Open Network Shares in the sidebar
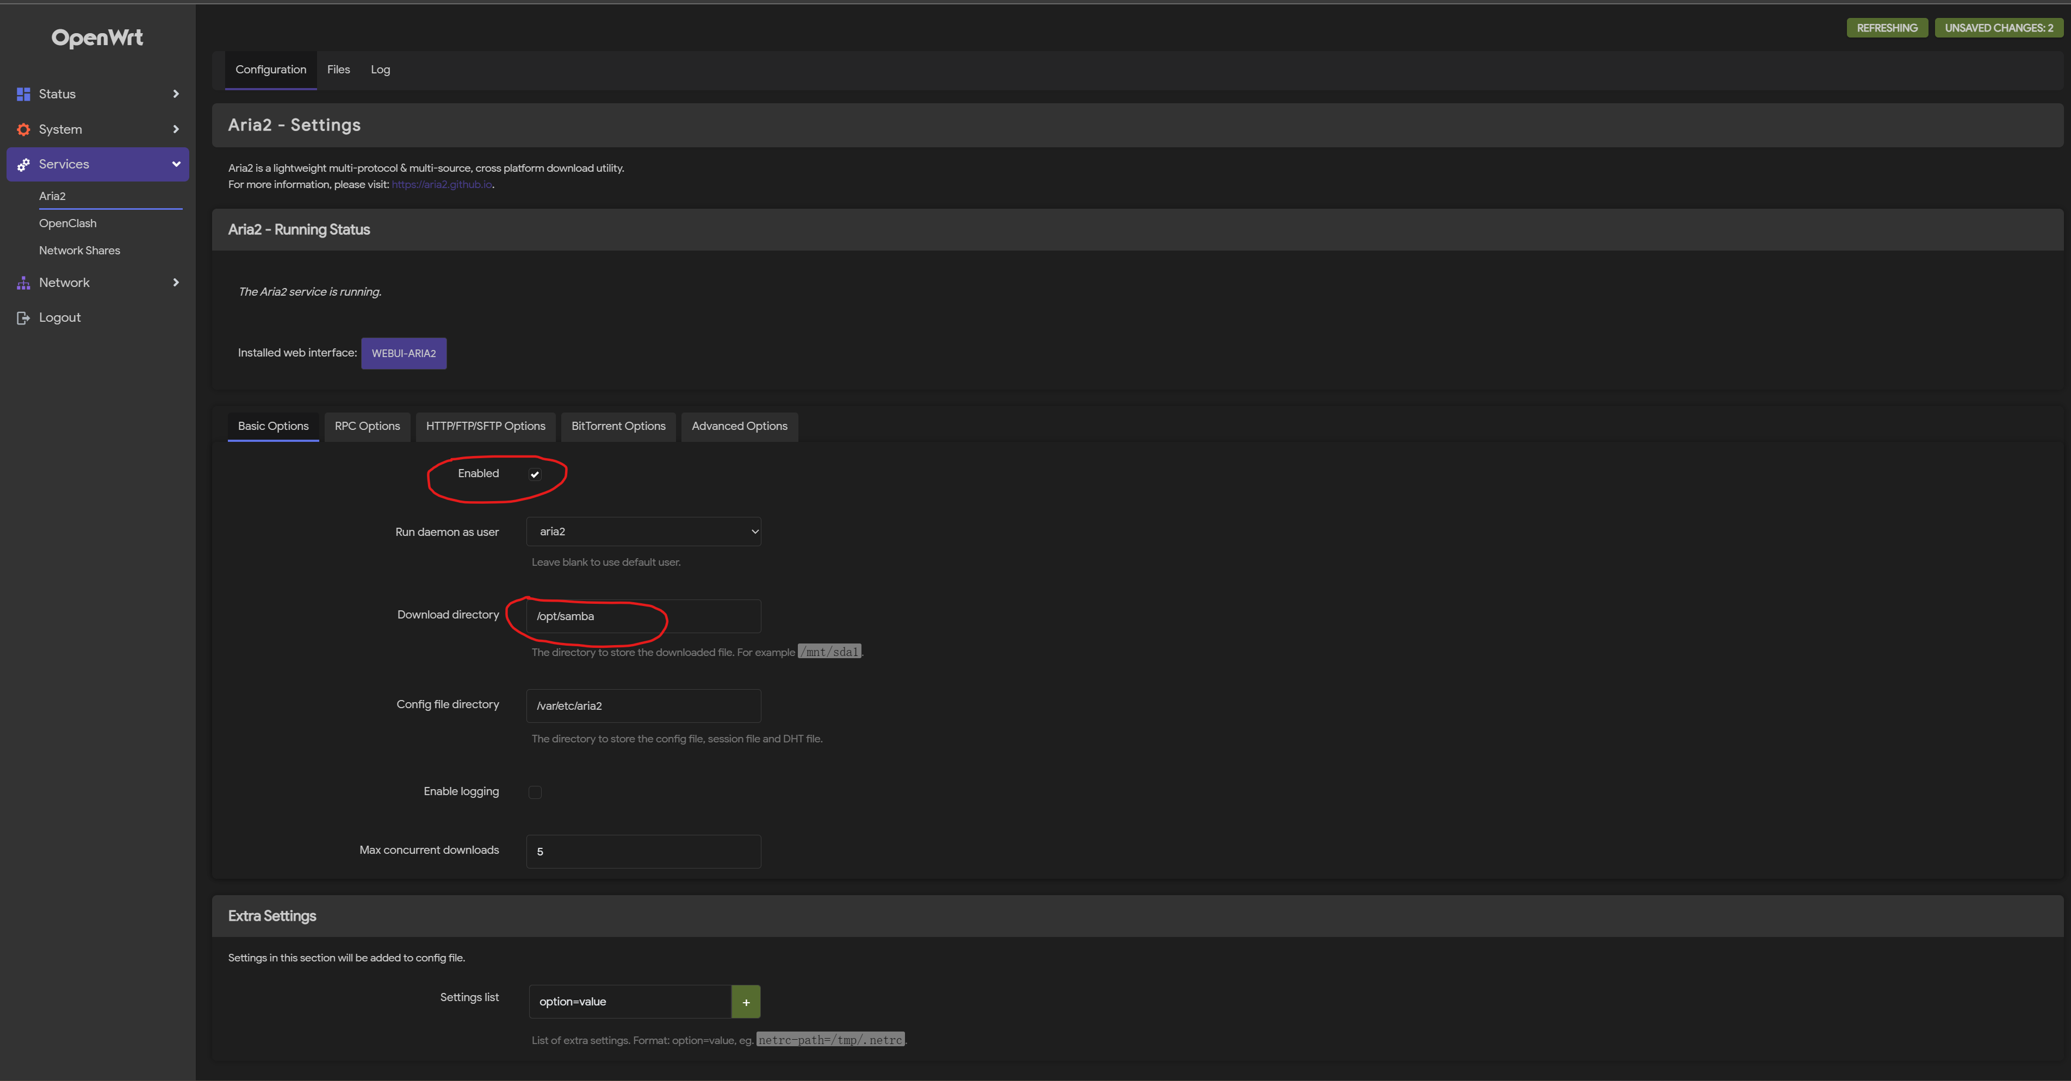The image size is (2071, 1081). click(79, 251)
